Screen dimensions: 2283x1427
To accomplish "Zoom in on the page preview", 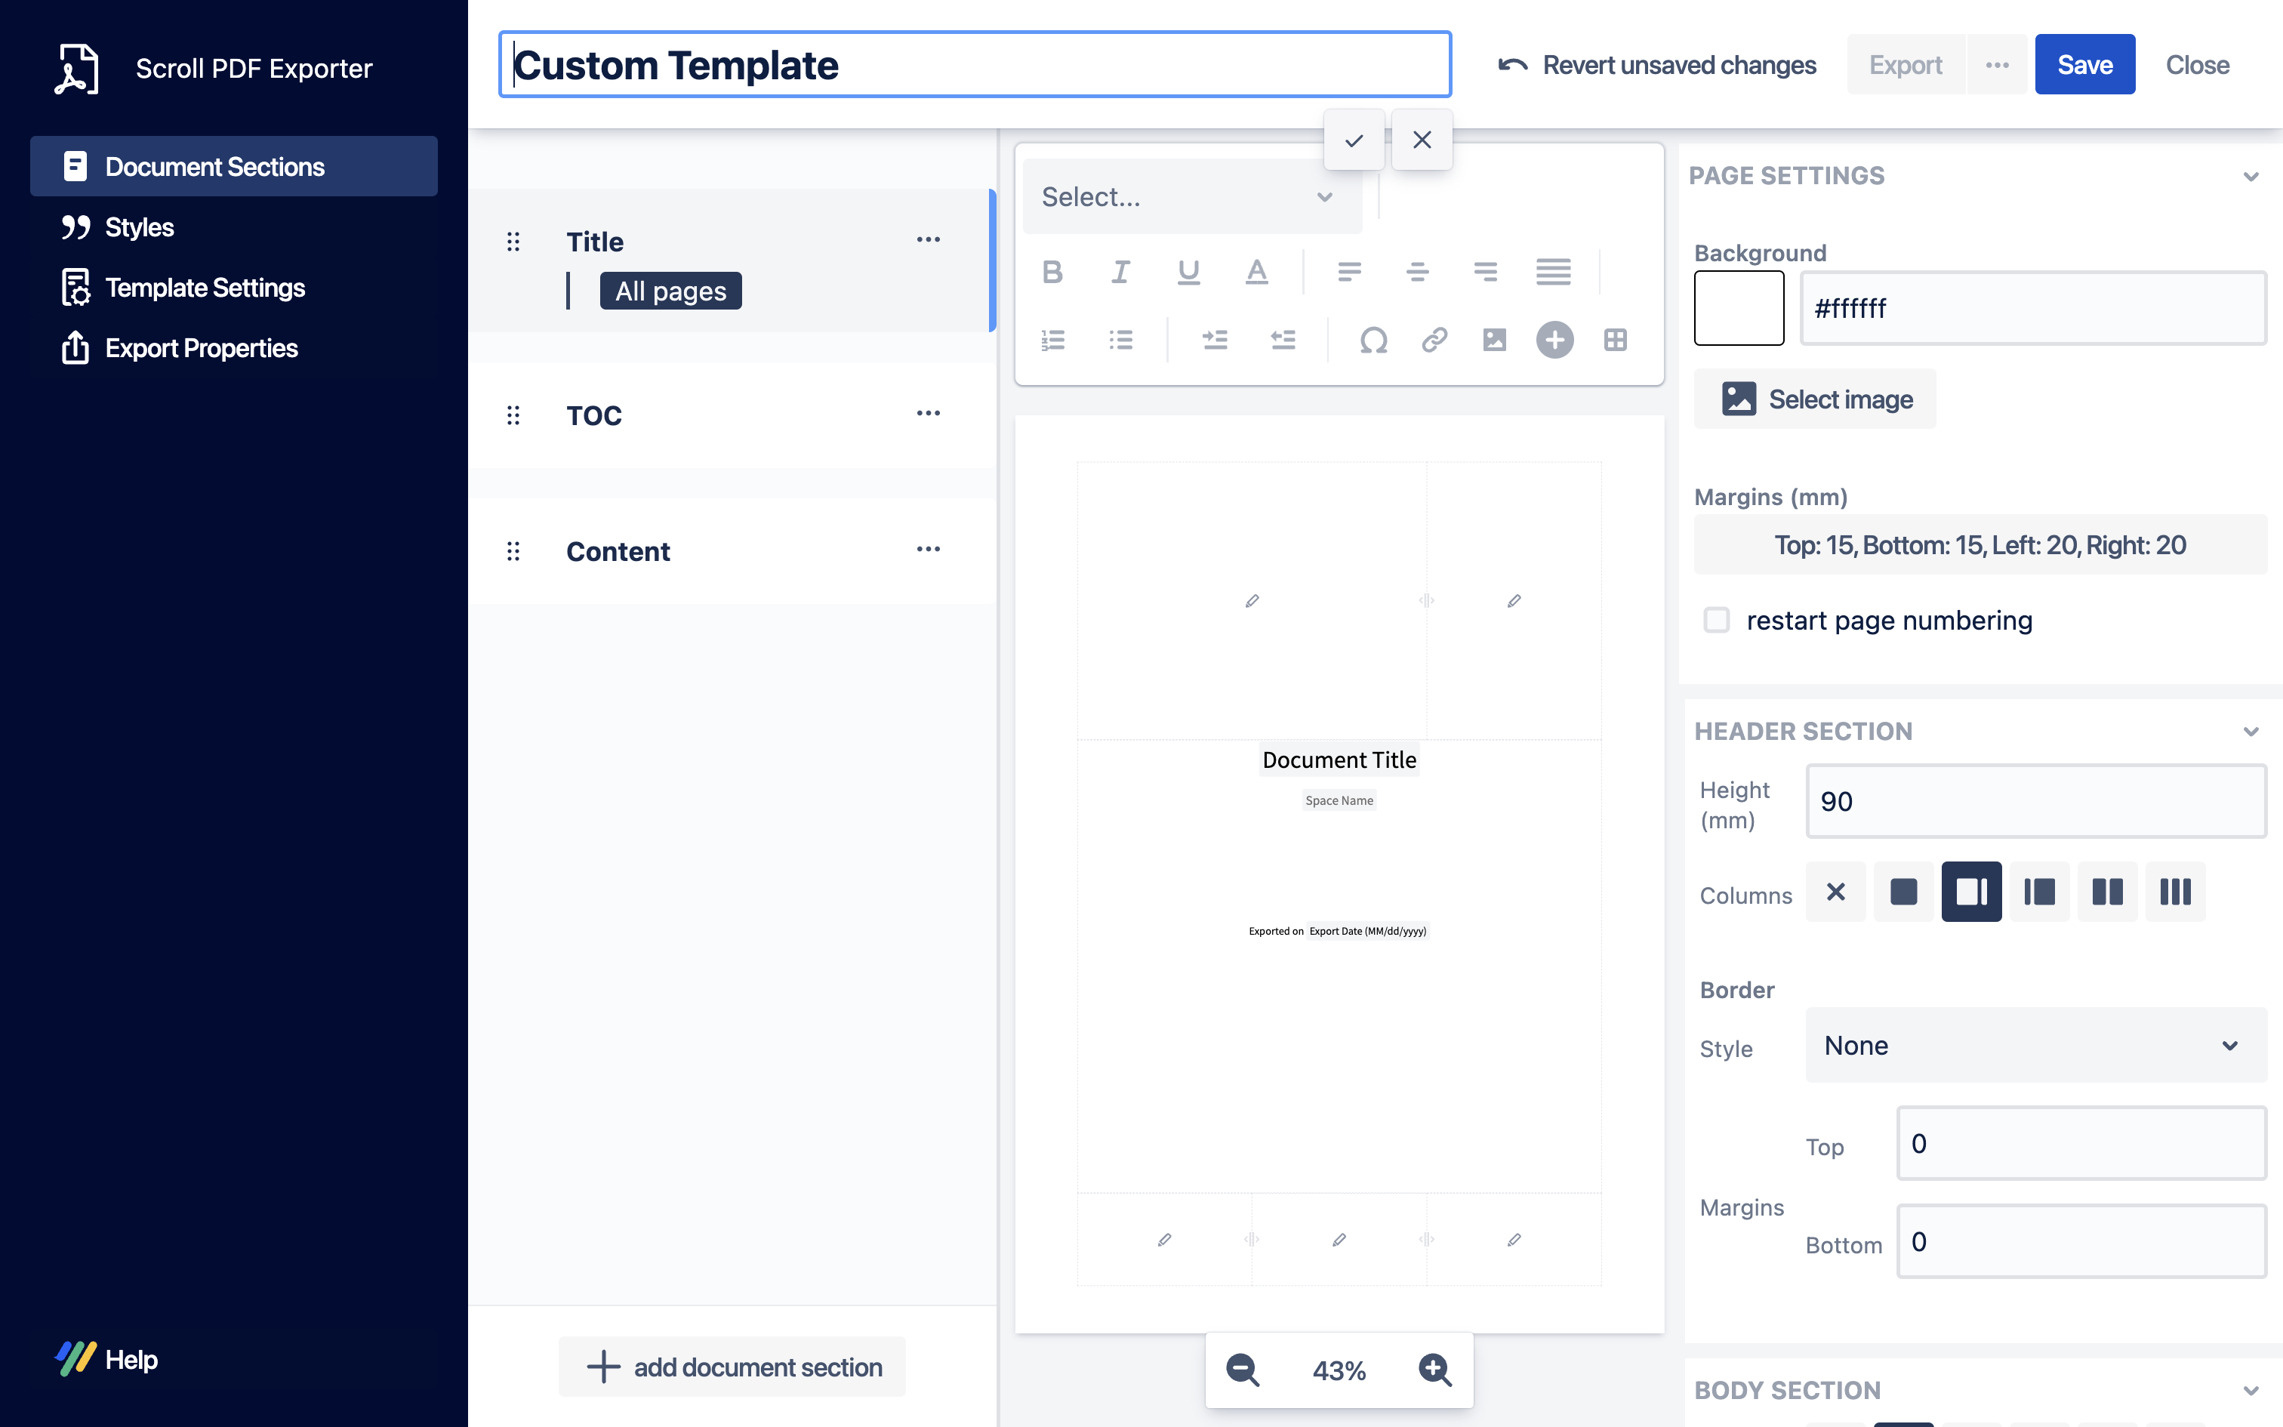I will (1435, 1370).
